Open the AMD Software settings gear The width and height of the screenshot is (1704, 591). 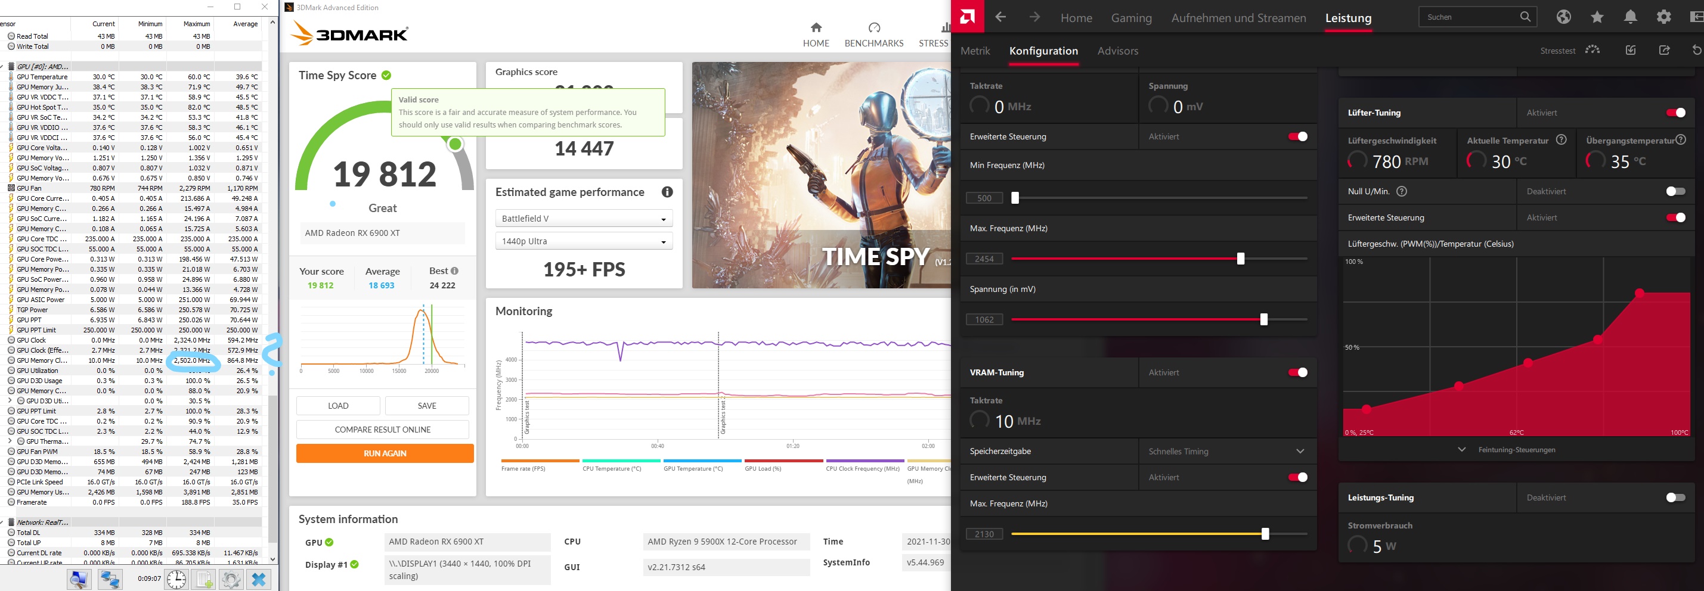click(x=1664, y=17)
